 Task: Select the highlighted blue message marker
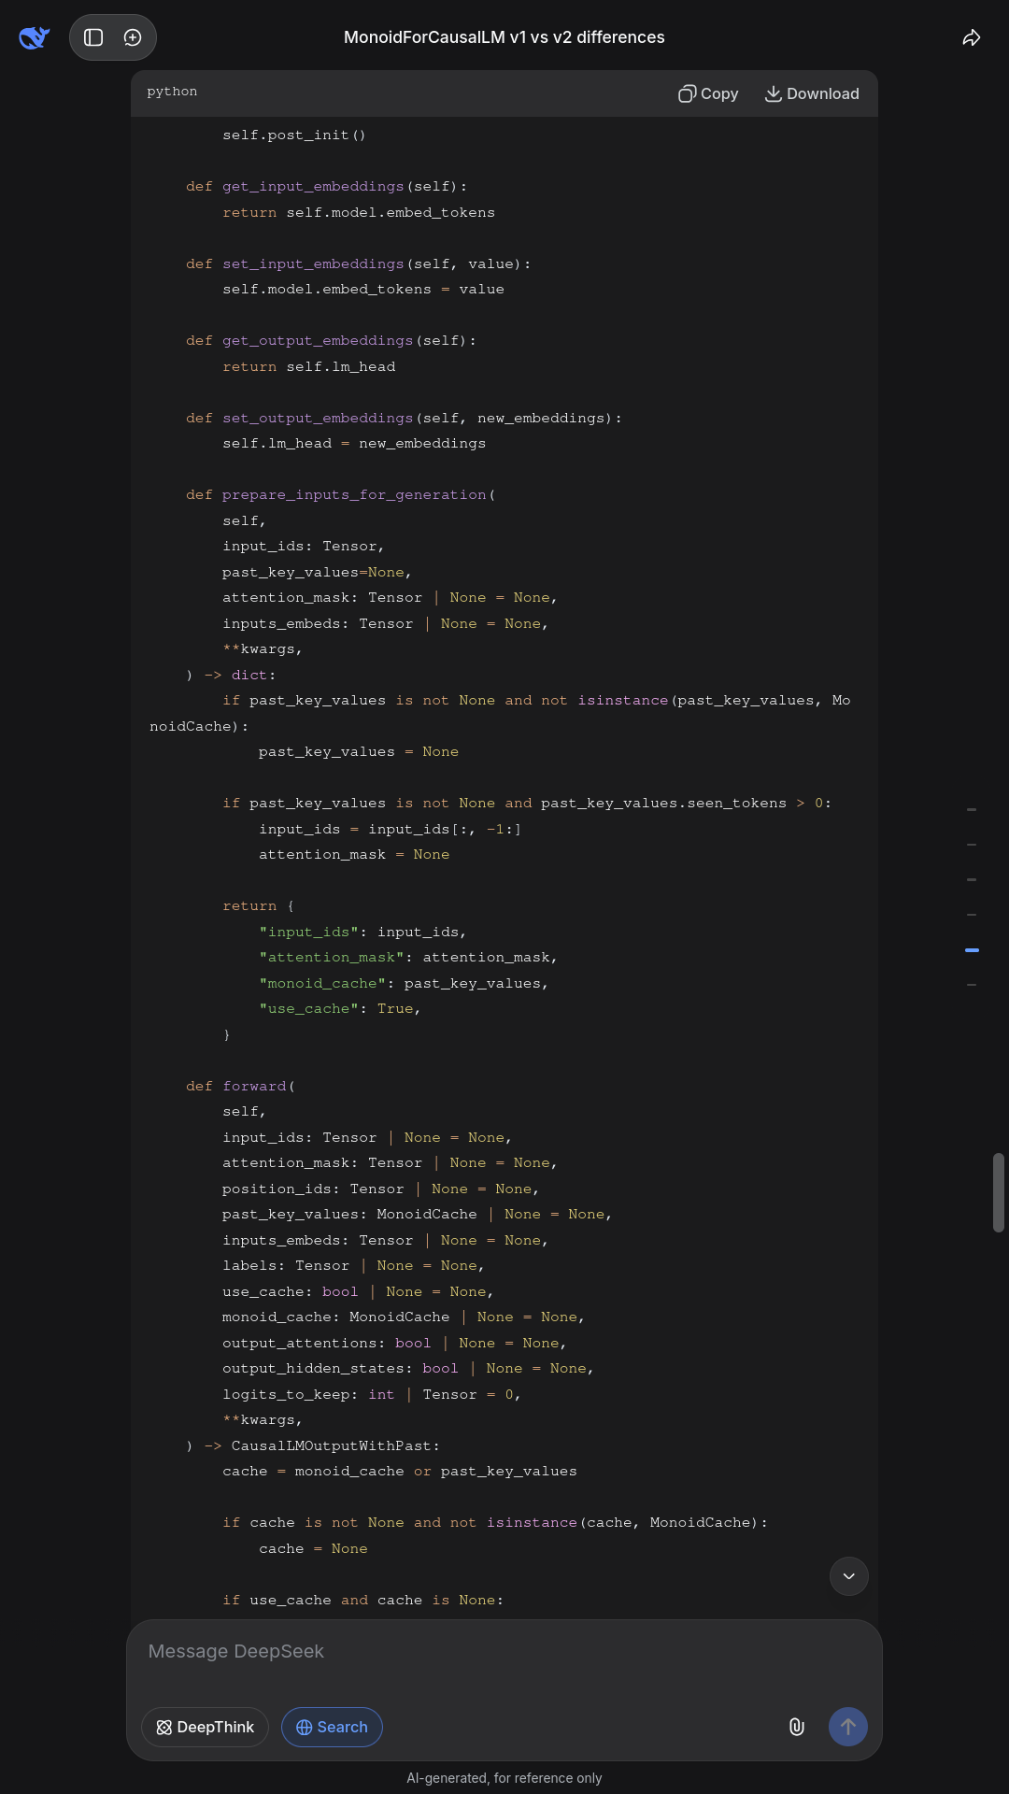coord(972,949)
